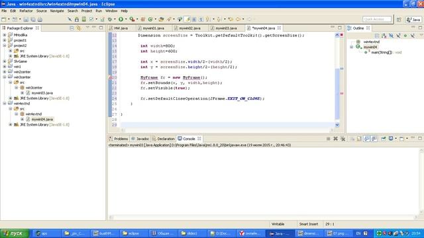Open Package Explorer View Menu triangle
The image size is (424, 238).
pos(87,28)
